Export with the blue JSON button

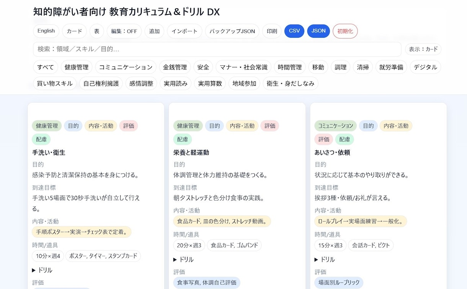click(318, 31)
